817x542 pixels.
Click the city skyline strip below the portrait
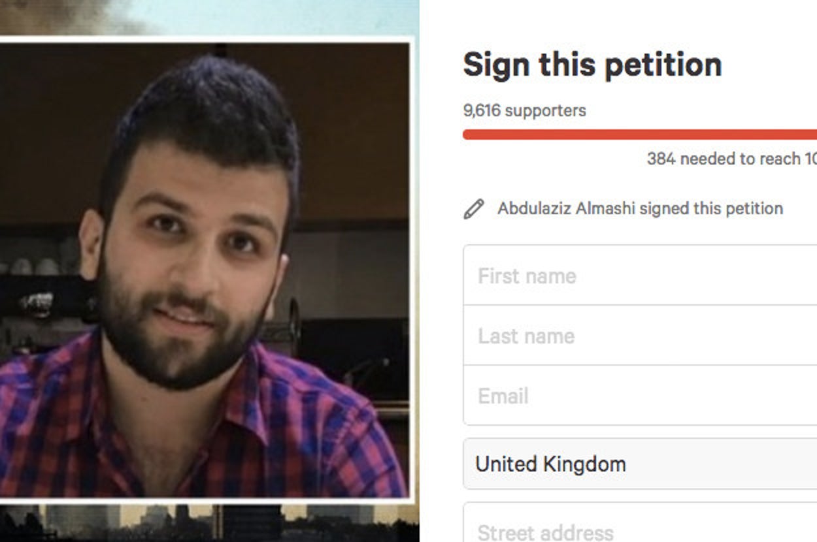pyautogui.click(x=209, y=523)
